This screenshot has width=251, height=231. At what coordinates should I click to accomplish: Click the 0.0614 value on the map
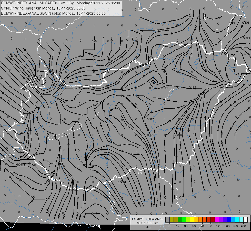[x=21, y=165]
